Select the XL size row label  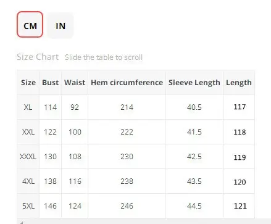pos(28,107)
